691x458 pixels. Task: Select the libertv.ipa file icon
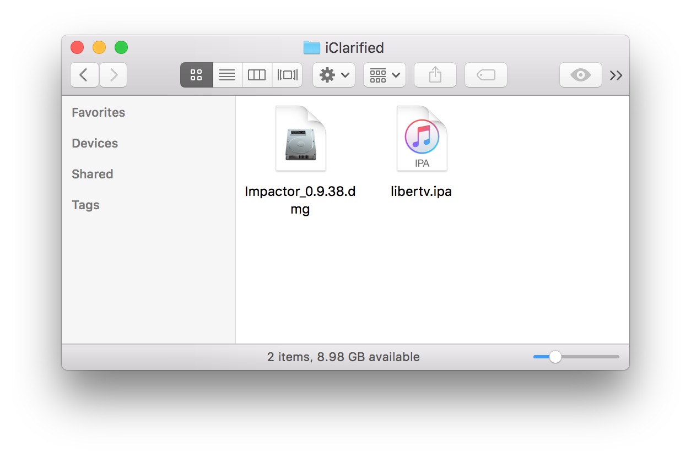coord(422,139)
